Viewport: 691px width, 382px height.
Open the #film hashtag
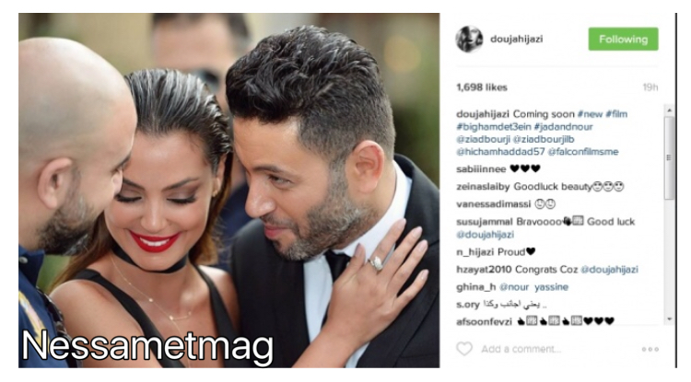(616, 114)
